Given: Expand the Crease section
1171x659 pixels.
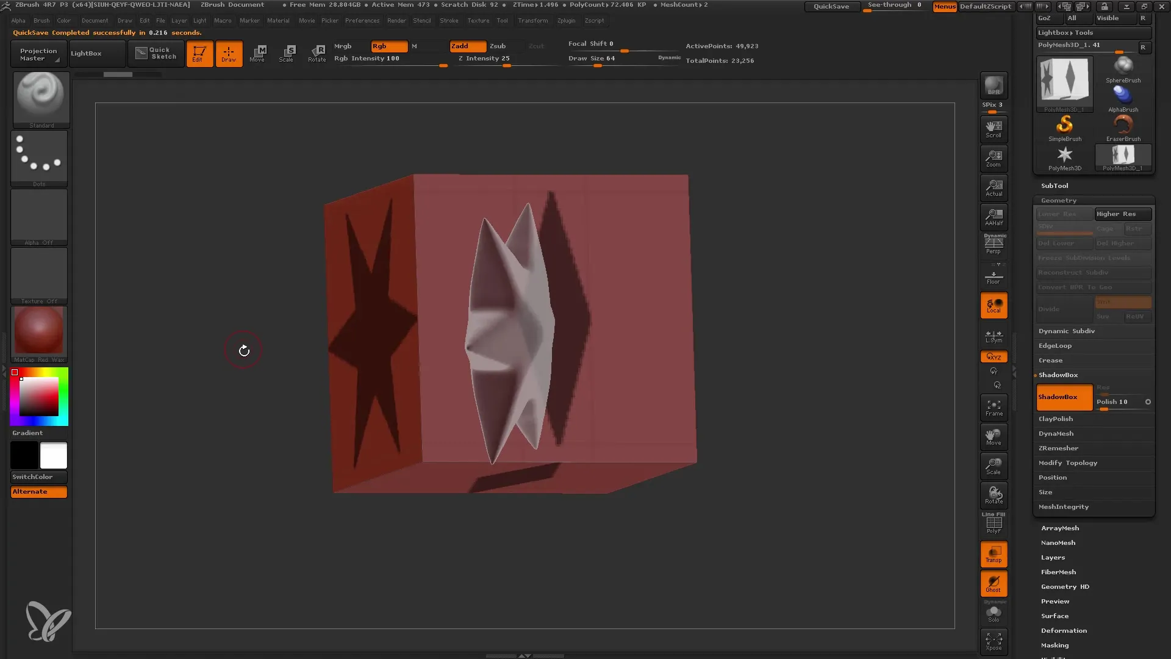Looking at the screenshot, I should (x=1050, y=360).
